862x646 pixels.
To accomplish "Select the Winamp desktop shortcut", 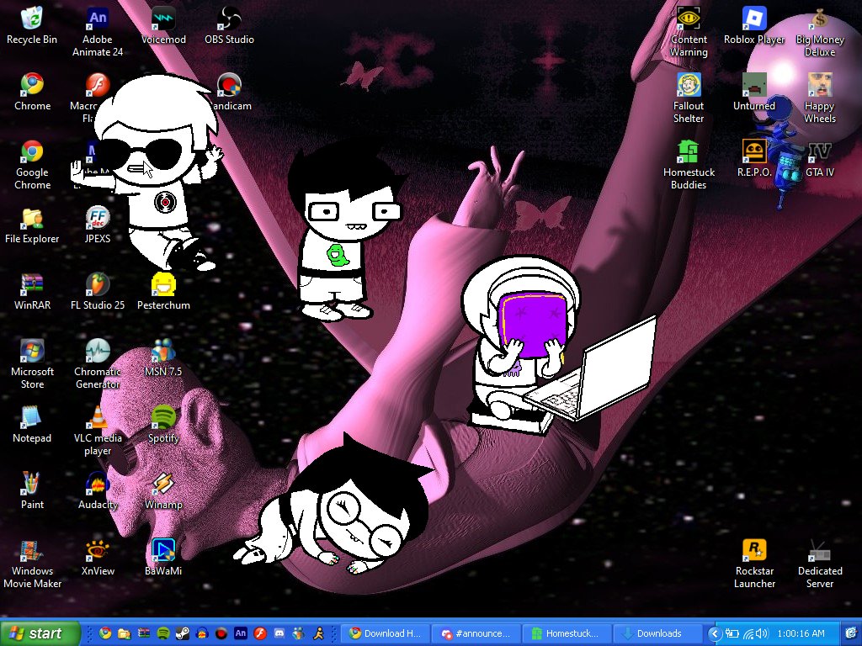I will pyautogui.click(x=163, y=490).
